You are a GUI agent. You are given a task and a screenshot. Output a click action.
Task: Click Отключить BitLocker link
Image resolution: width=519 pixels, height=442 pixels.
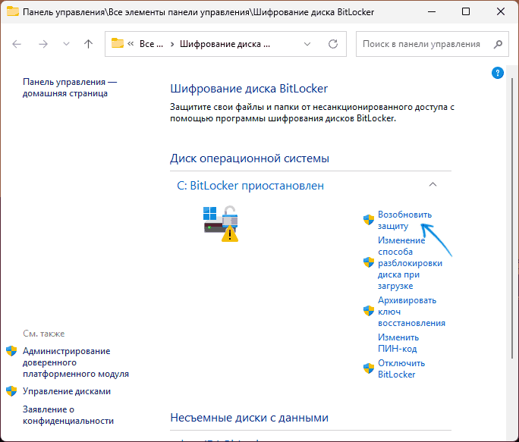401,369
